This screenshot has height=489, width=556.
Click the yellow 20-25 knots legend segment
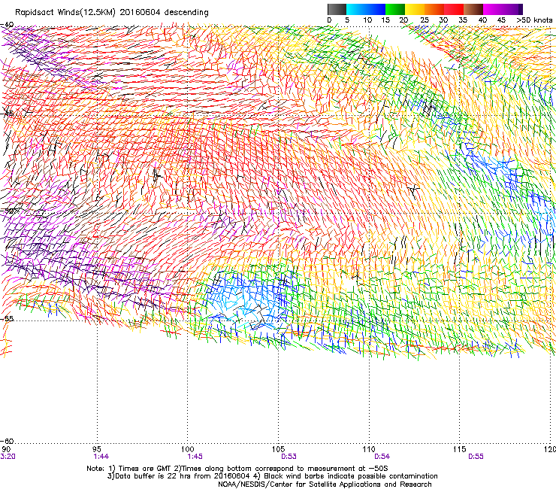(x=415, y=9)
